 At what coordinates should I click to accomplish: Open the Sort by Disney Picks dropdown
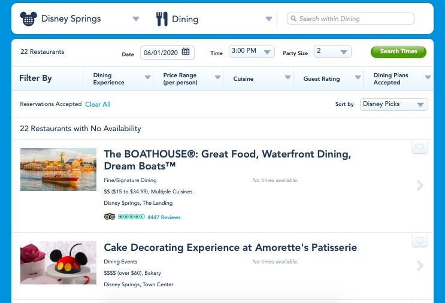pos(394,104)
